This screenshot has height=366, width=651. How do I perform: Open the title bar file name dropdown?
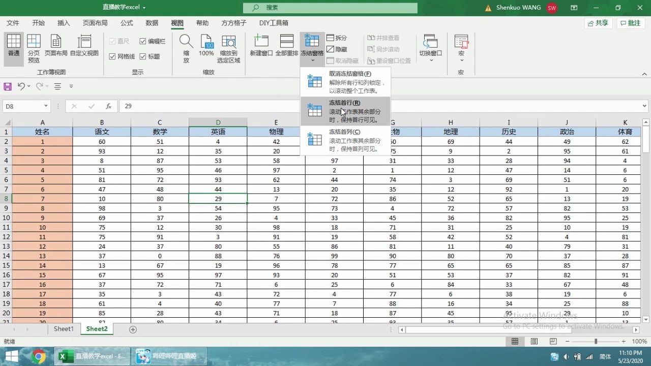pyautogui.click(x=144, y=8)
